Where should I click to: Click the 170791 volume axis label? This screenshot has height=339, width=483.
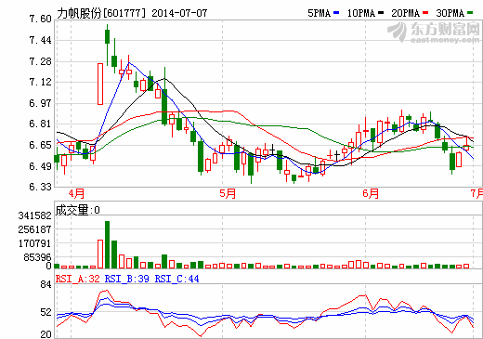35,243
